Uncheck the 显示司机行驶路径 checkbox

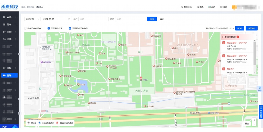point(70,28)
